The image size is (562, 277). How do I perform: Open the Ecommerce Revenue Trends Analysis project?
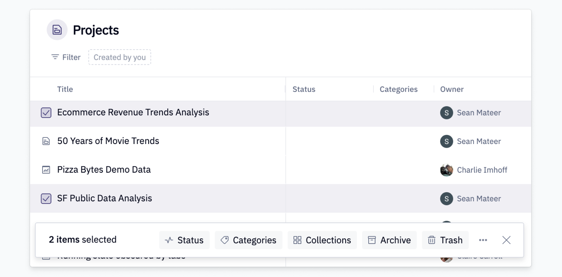coord(133,112)
